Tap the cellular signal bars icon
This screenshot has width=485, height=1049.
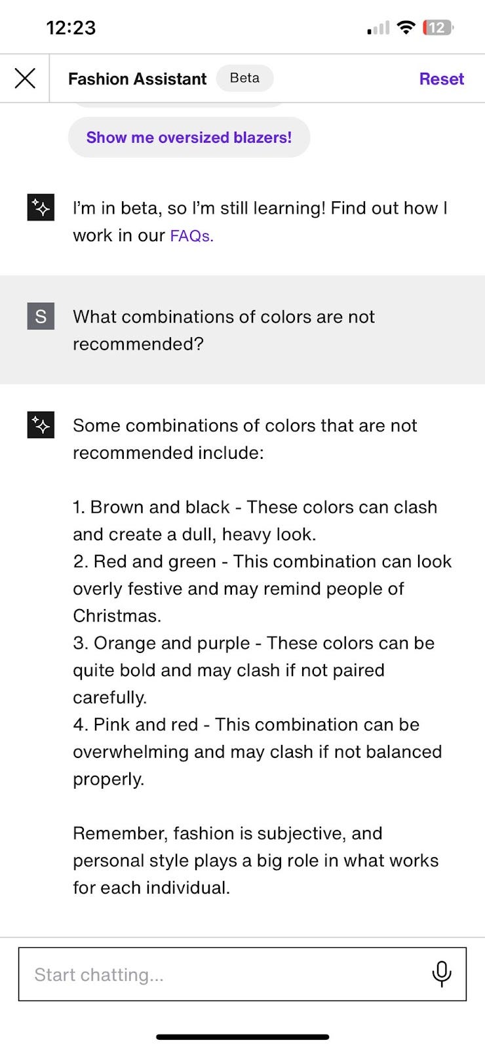click(x=378, y=28)
